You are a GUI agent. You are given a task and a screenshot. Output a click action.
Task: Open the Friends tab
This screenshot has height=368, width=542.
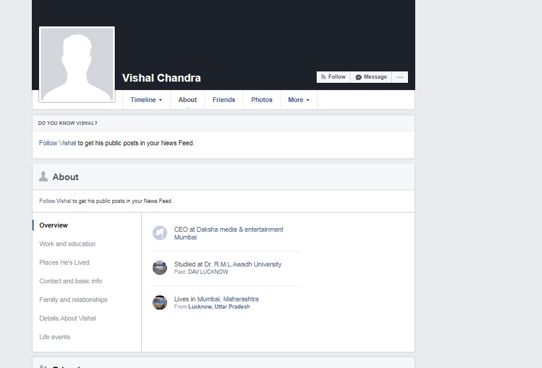click(x=224, y=100)
